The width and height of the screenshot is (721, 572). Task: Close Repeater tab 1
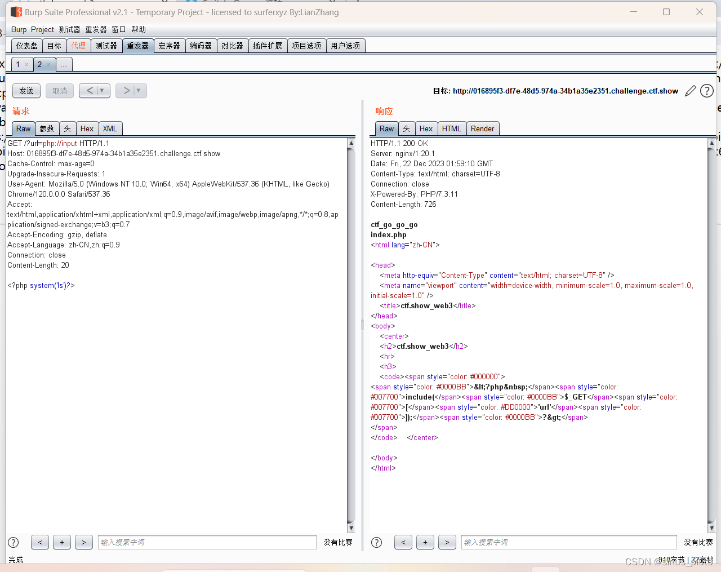[x=26, y=65]
